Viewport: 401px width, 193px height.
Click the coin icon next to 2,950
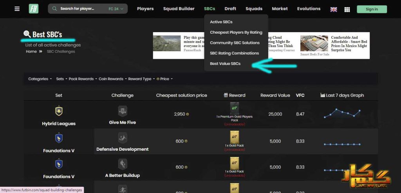pyautogui.click(x=188, y=114)
